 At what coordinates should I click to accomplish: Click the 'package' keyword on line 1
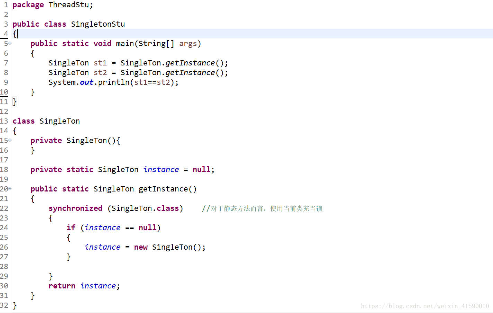point(28,5)
